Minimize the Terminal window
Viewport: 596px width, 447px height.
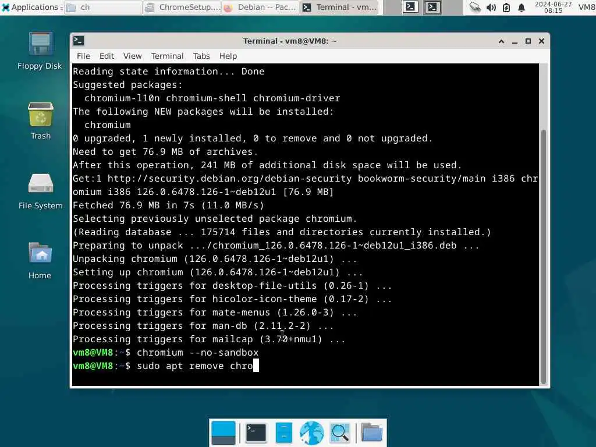point(515,41)
